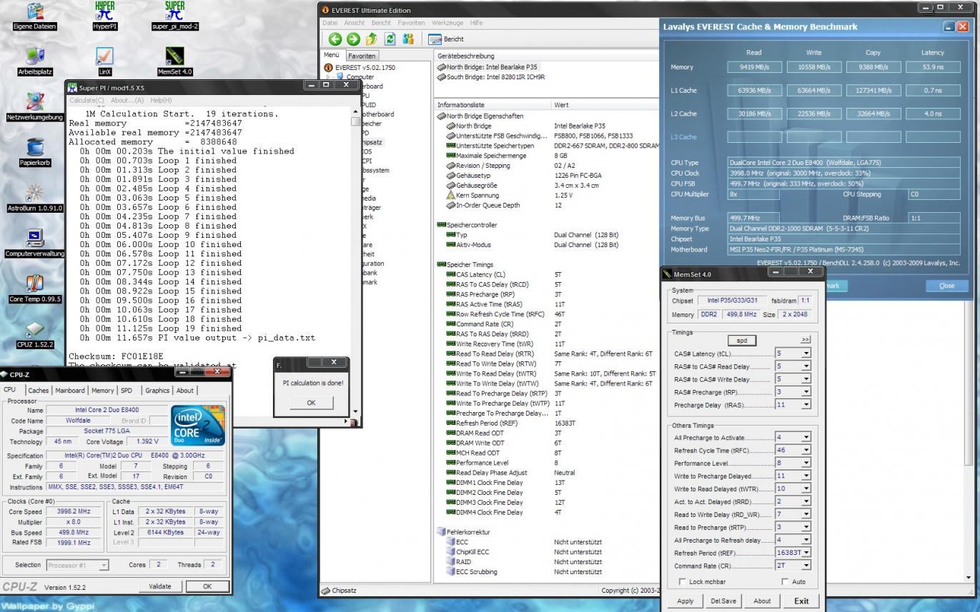Click About button in MemSet
The height and width of the screenshot is (612, 980).
(762, 601)
